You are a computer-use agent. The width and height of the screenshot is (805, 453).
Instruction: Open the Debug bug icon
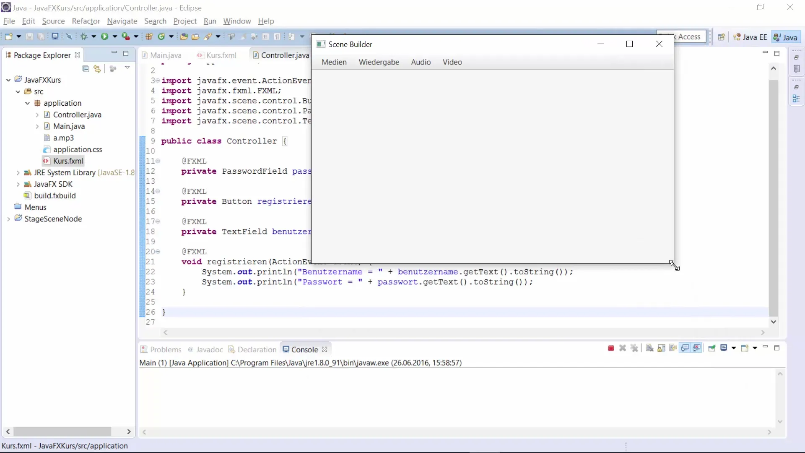coord(84,36)
